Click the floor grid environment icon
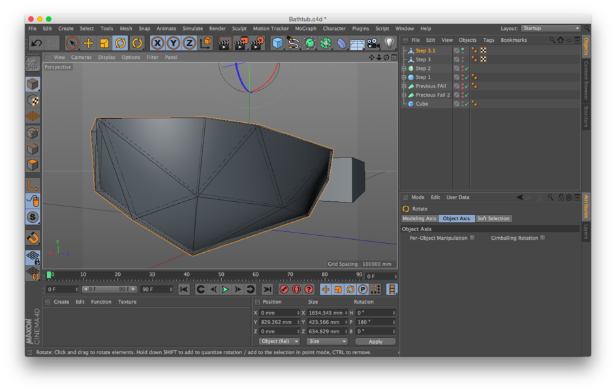616x392 pixels. pyautogui.click(x=357, y=43)
